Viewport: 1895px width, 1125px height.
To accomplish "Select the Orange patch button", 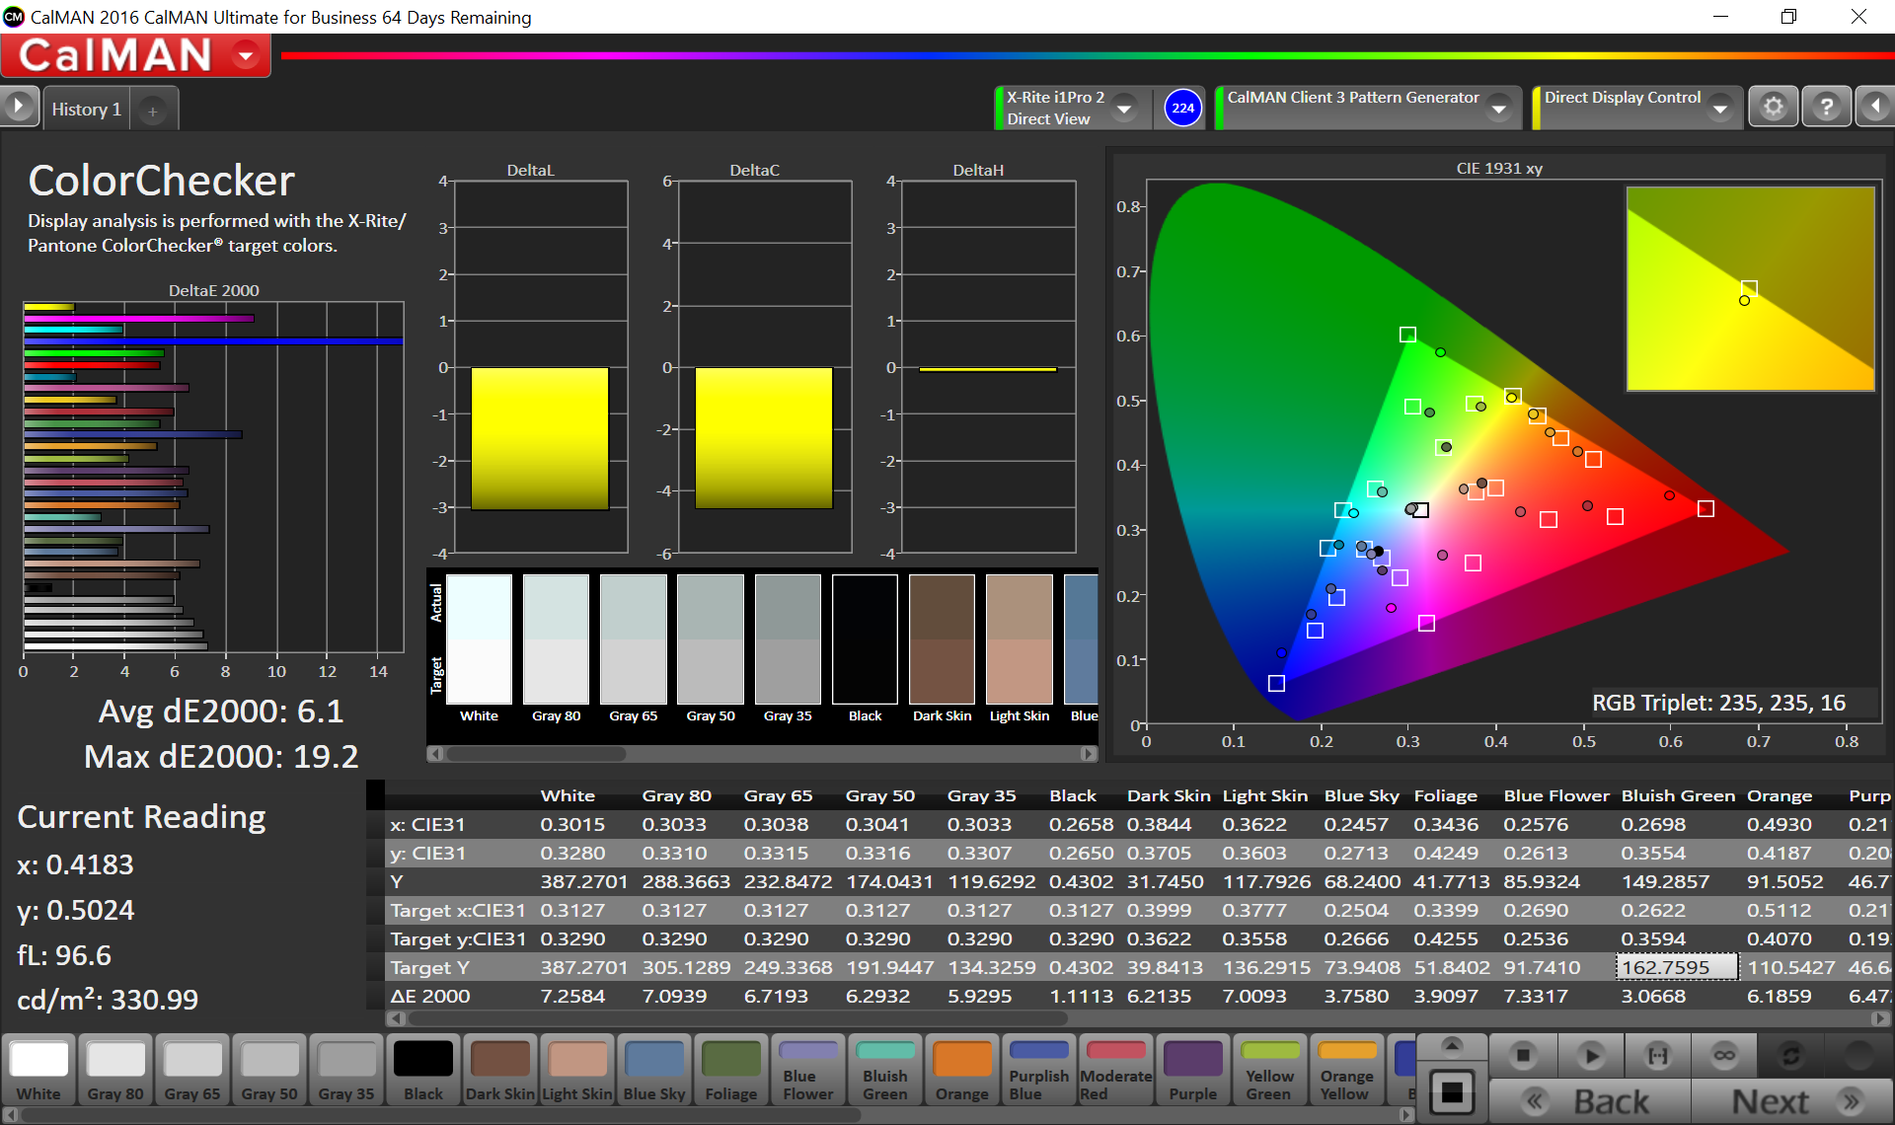I will [x=962, y=1070].
